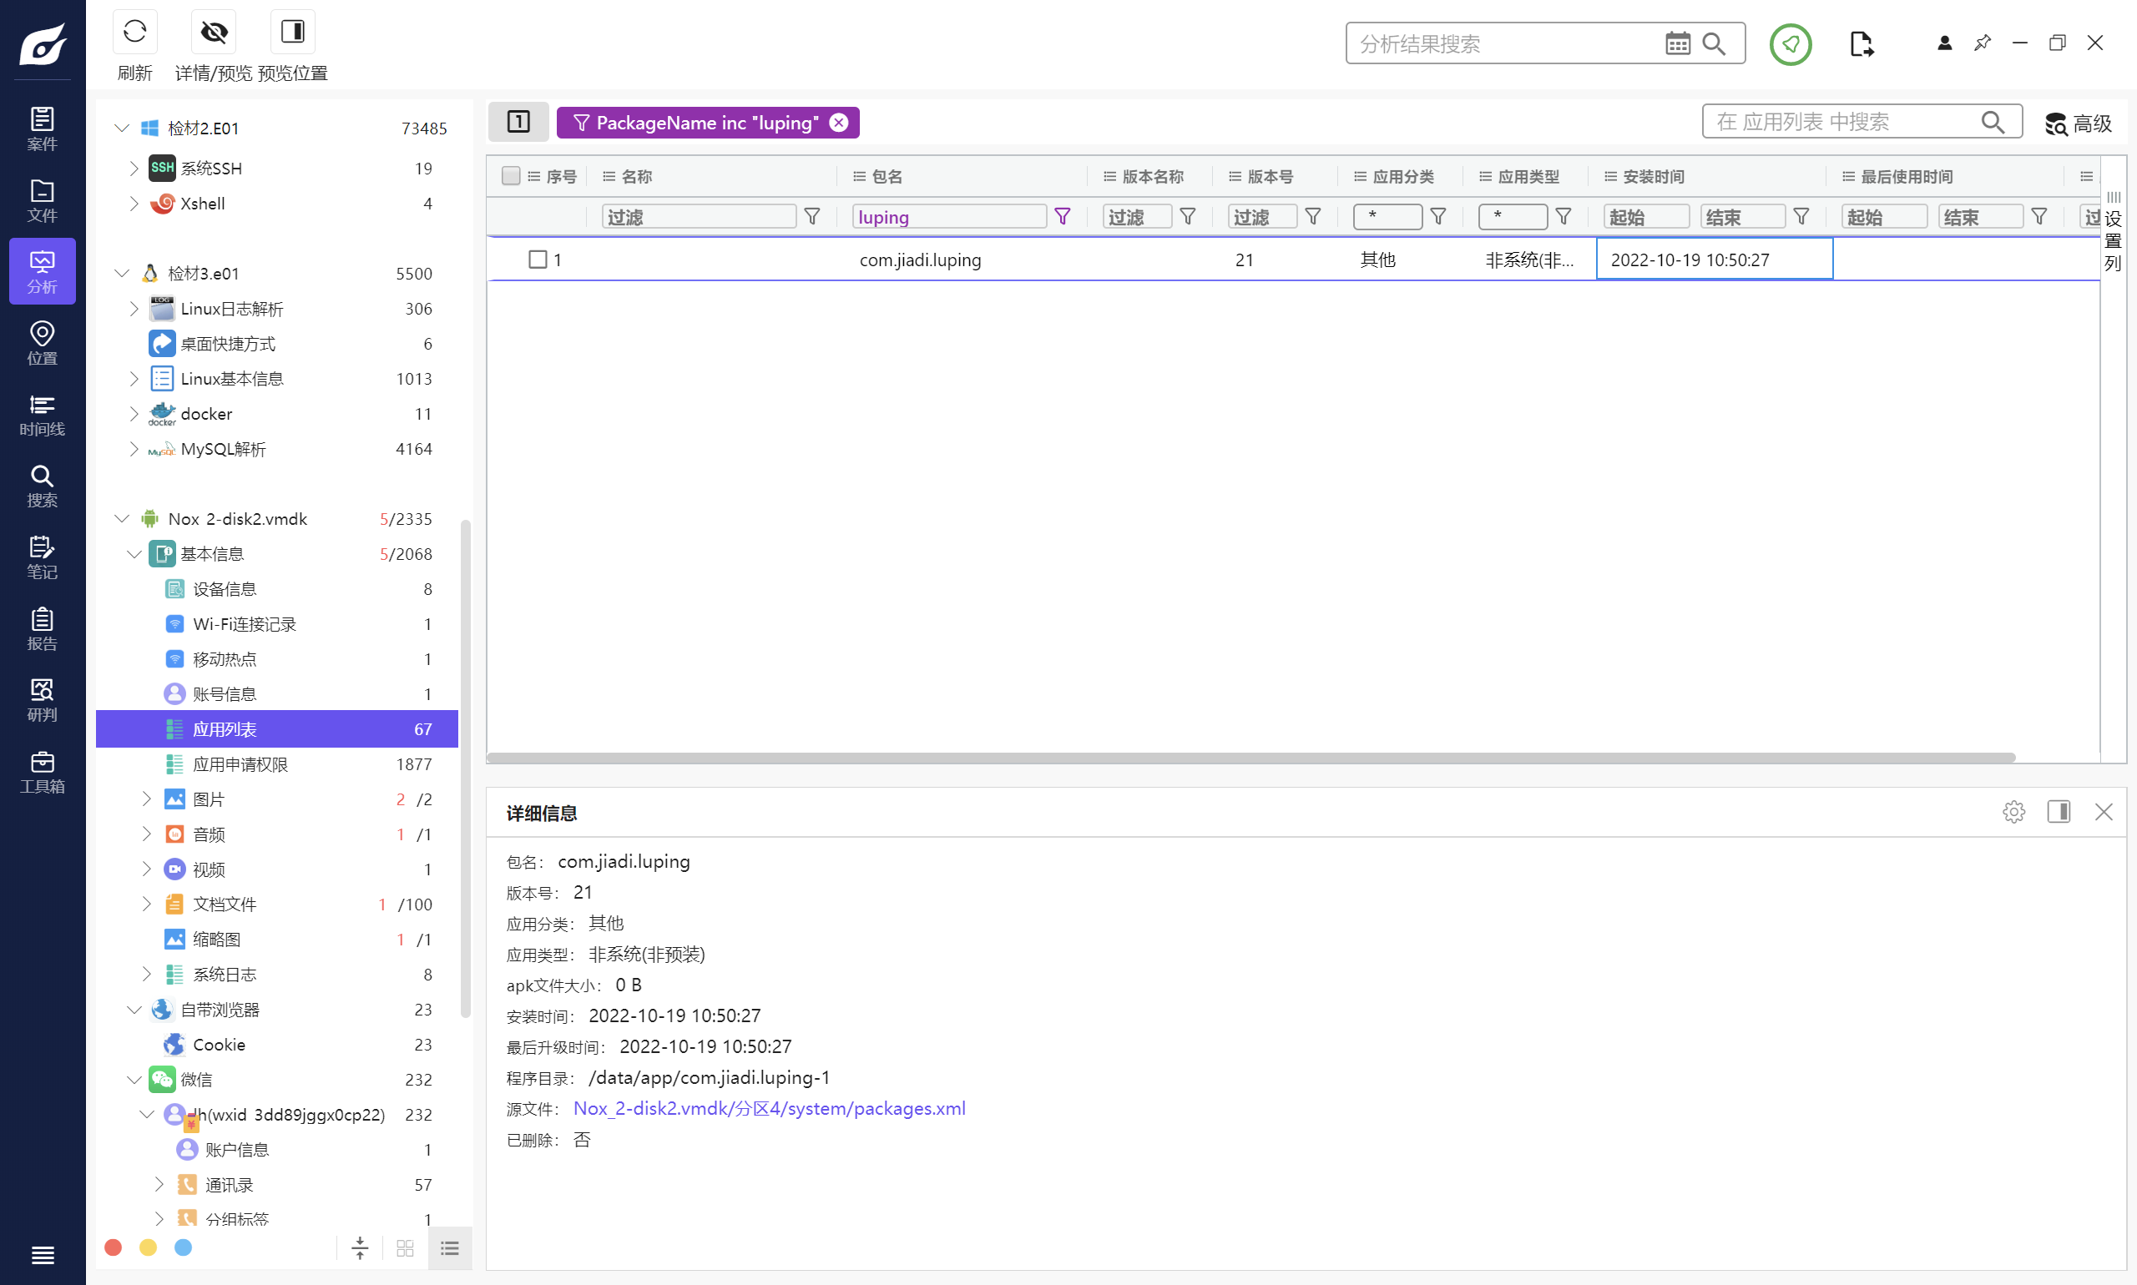2137x1285 pixels.
Task: Open the 案件 sidebar section
Action: pyautogui.click(x=43, y=128)
